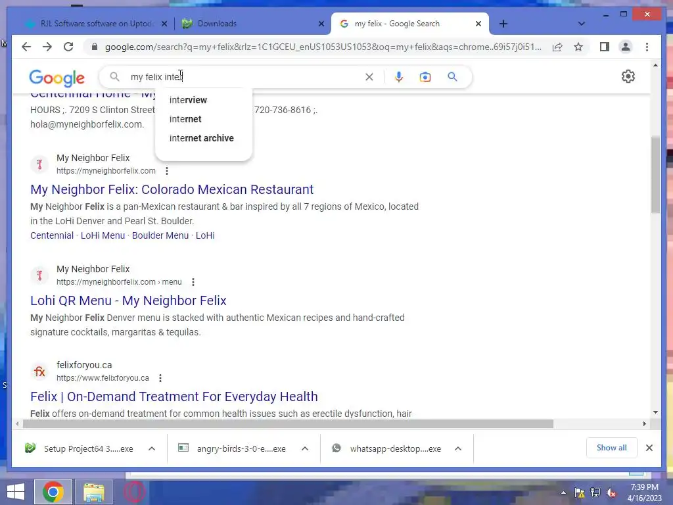The image size is (673, 505).
Task: Search by image with Google Lens
Action: [425, 77]
